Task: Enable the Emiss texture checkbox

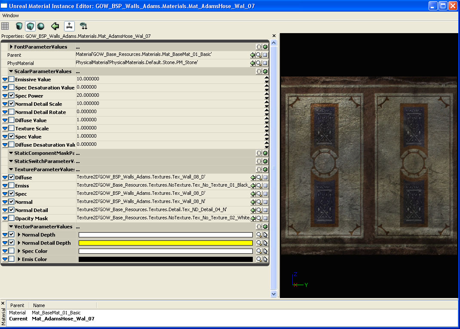Action: point(12,185)
